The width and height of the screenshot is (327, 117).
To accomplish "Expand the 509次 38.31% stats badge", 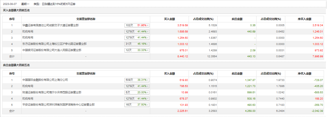I will [x=136, y=80].
